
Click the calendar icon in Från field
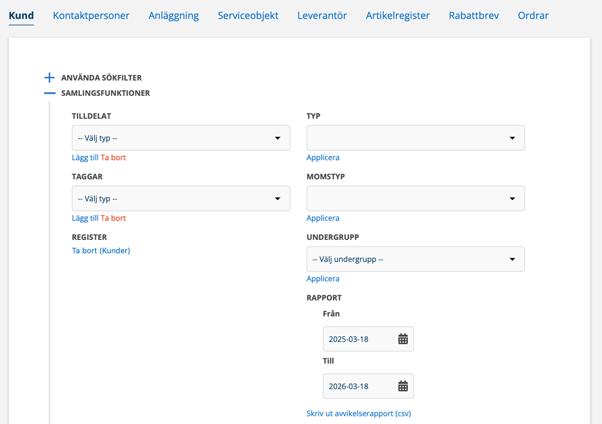tap(403, 339)
